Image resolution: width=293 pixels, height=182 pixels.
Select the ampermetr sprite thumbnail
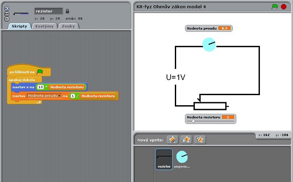click(182, 159)
